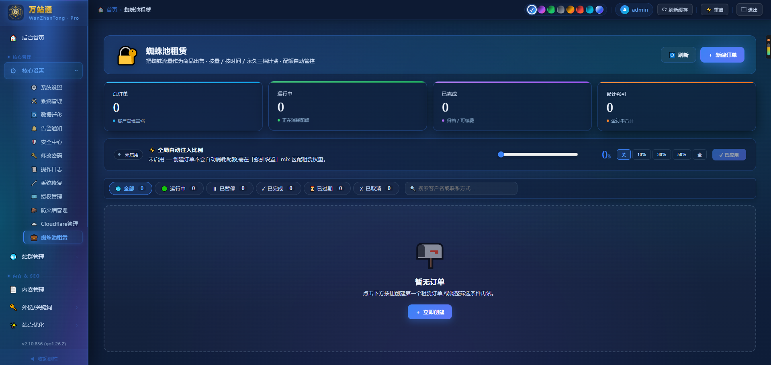Viewport: 771px width, 365px height.
Task: Choose the orange theme swatch
Action: point(570,10)
